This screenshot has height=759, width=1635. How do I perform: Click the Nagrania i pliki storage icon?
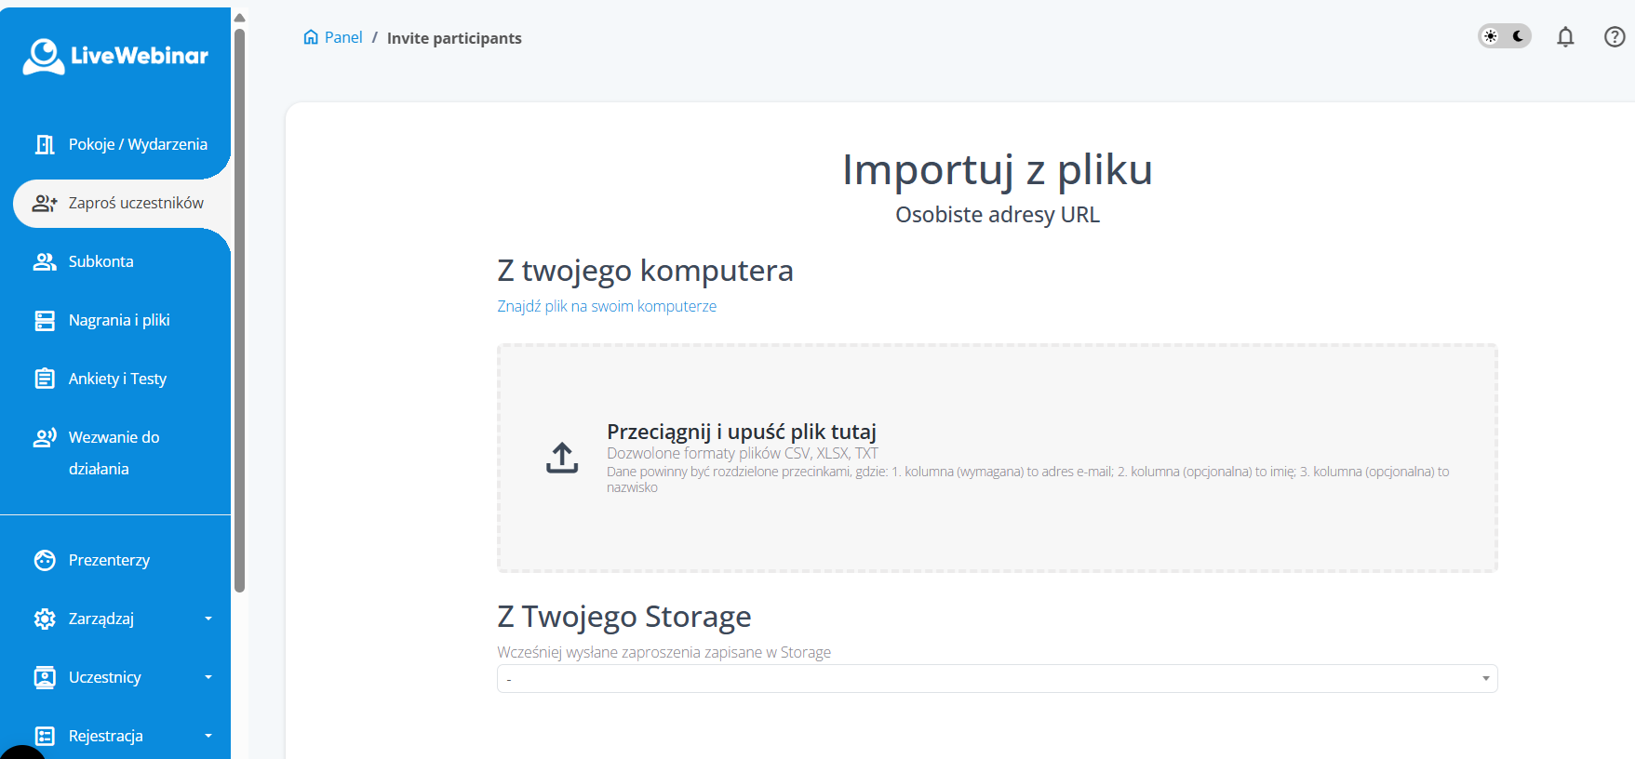click(45, 321)
